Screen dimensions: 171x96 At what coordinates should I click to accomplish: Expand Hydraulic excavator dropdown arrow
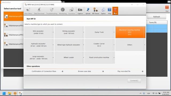click(53, 45)
